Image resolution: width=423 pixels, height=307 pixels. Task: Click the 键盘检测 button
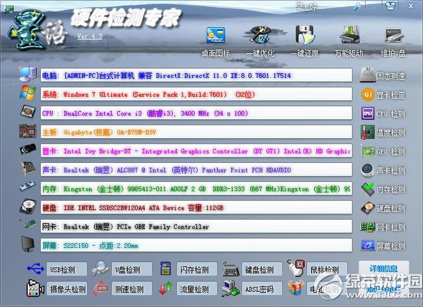point(262,269)
